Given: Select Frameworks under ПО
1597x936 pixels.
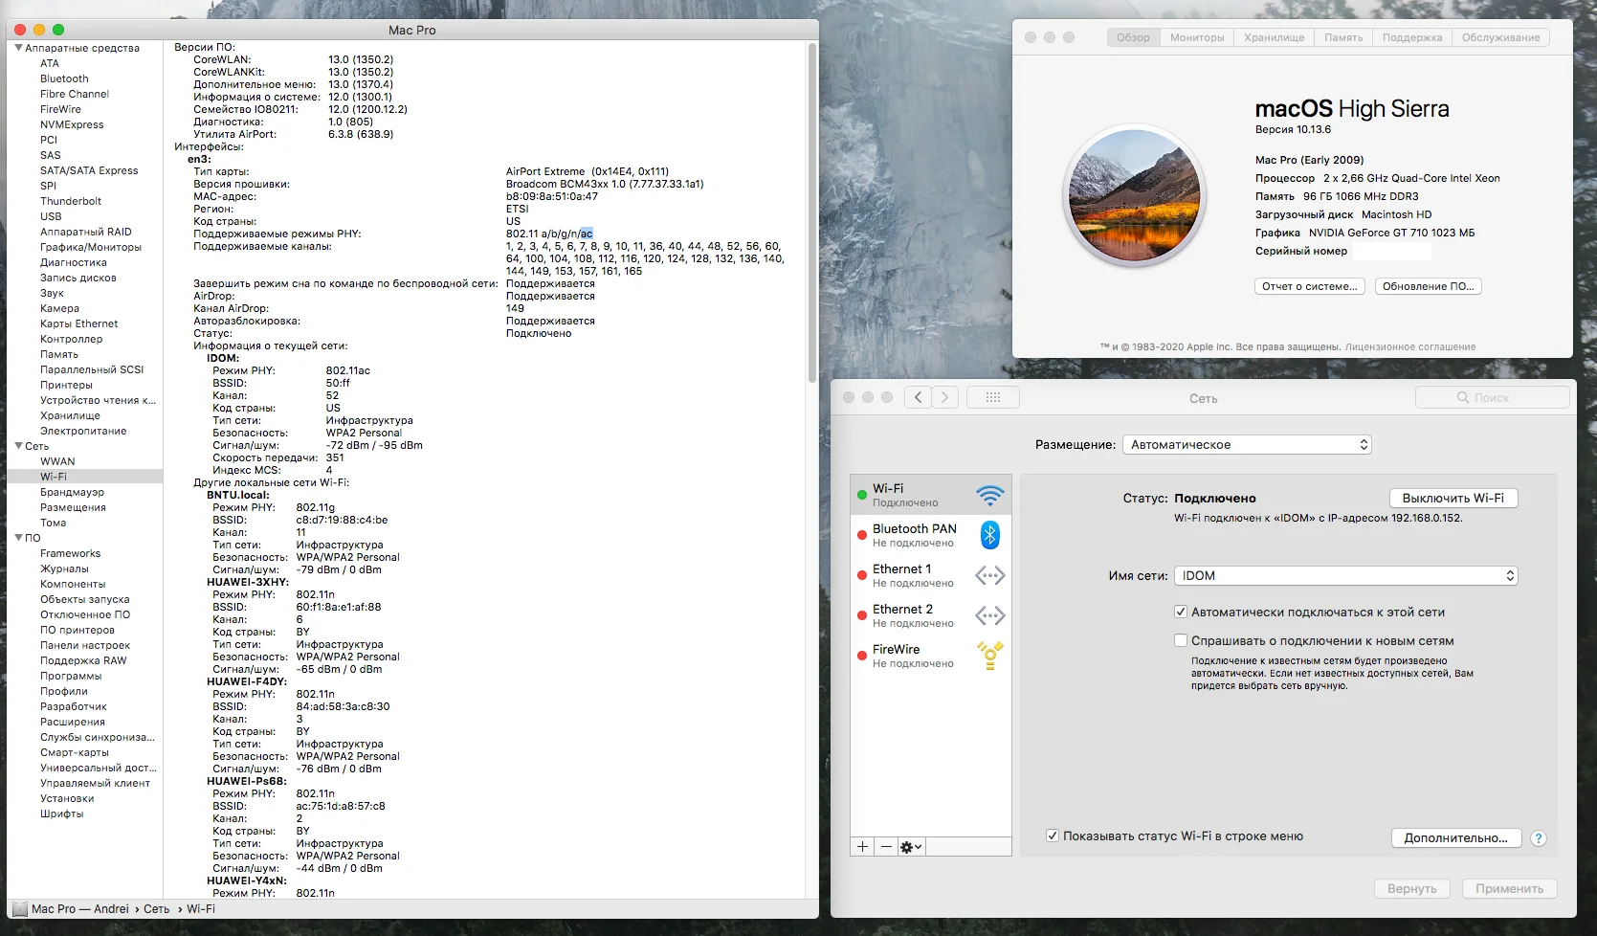Looking at the screenshot, I should (x=70, y=553).
